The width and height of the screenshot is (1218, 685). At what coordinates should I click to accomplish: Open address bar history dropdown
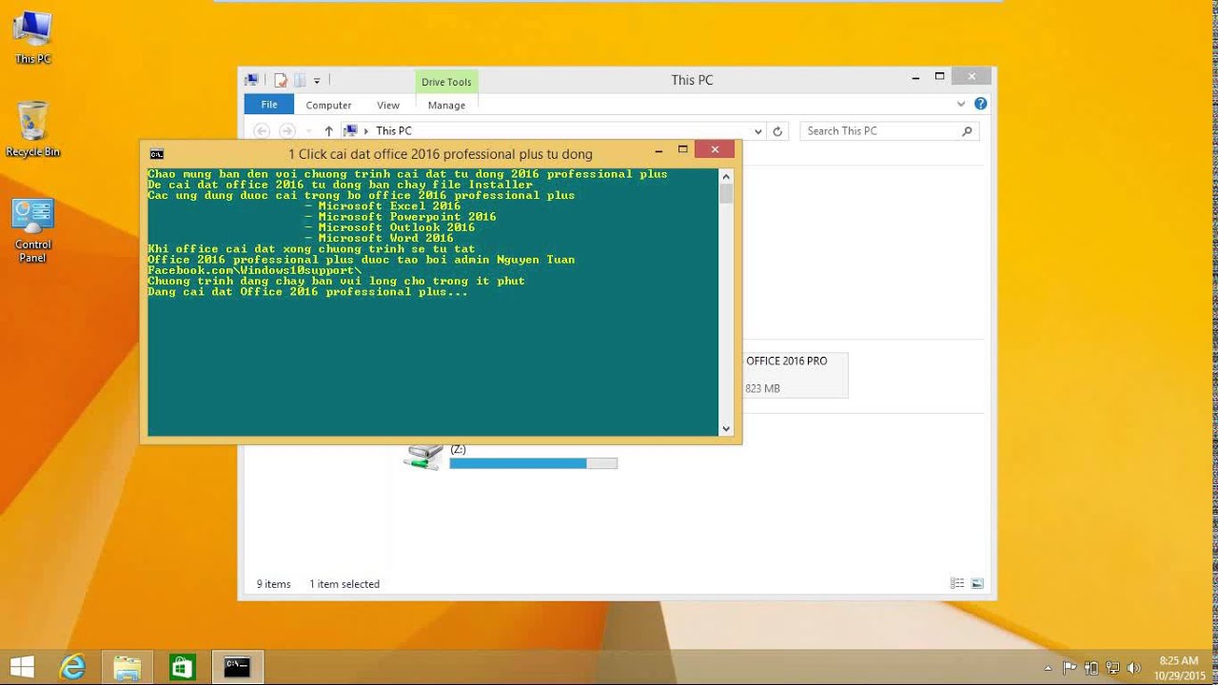point(757,131)
